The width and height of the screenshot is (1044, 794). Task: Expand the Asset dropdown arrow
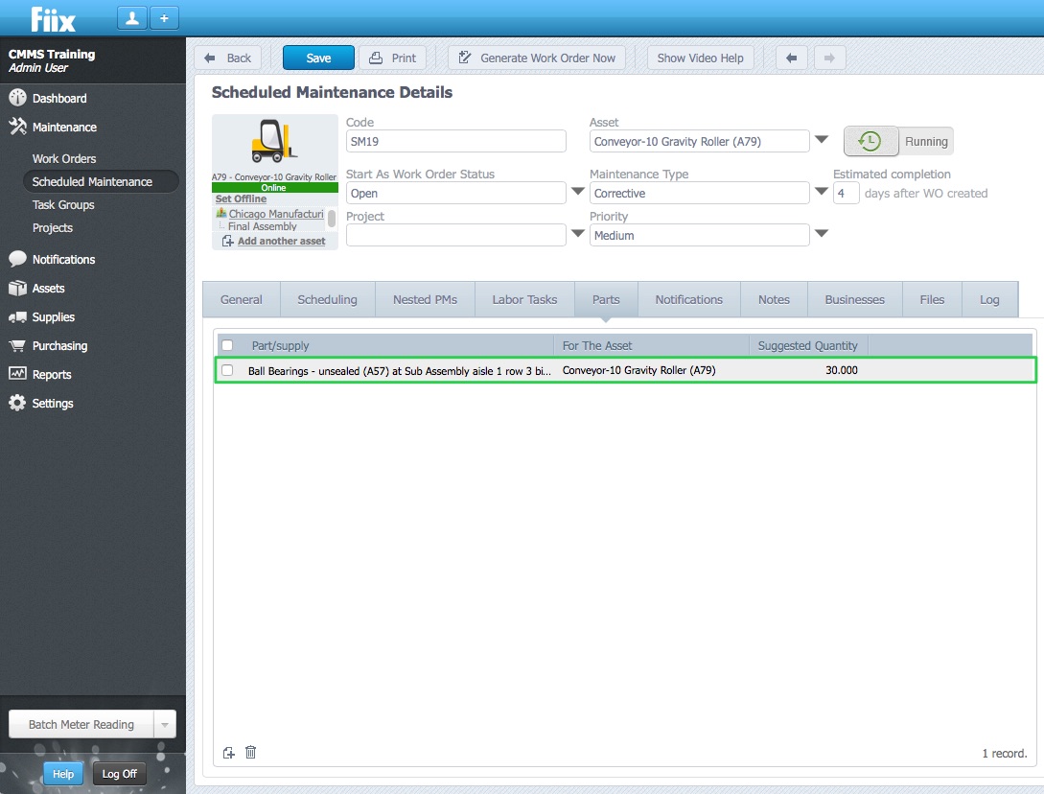pyautogui.click(x=822, y=140)
